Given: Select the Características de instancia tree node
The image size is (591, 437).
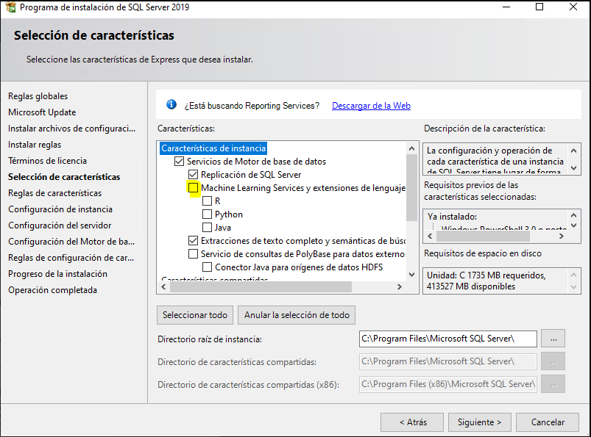Looking at the screenshot, I should coord(213,148).
